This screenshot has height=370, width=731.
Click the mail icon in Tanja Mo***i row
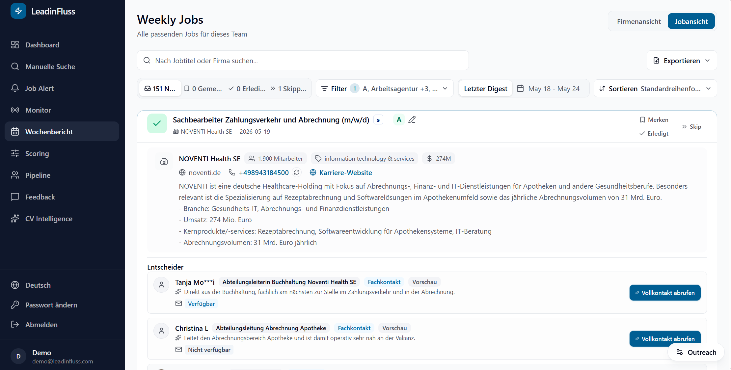click(x=178, y=304)
